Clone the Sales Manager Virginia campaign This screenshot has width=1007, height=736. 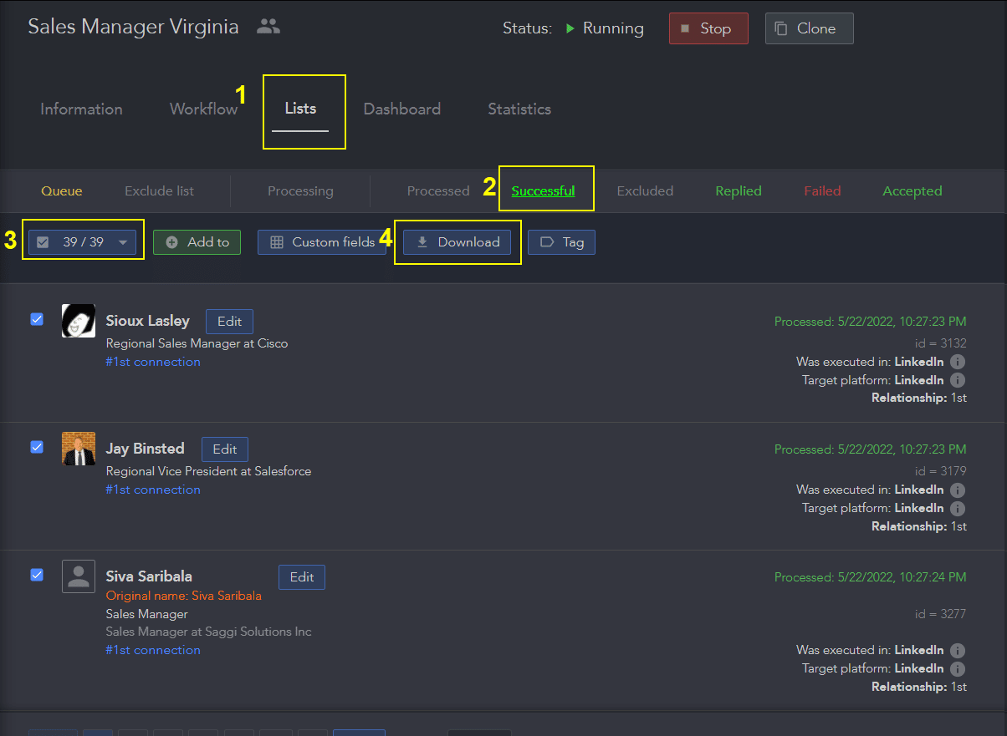pos(809,28)
